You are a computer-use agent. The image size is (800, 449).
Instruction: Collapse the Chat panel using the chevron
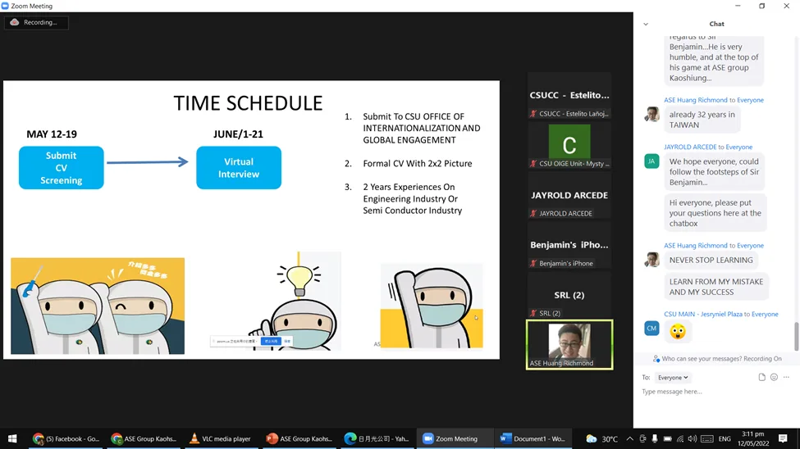click(x=646, y=25)
